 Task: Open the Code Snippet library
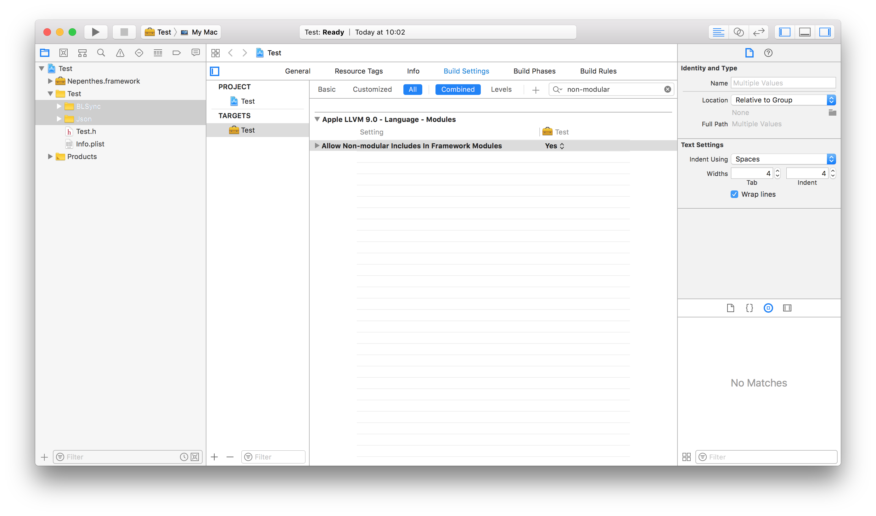point(749,308)
